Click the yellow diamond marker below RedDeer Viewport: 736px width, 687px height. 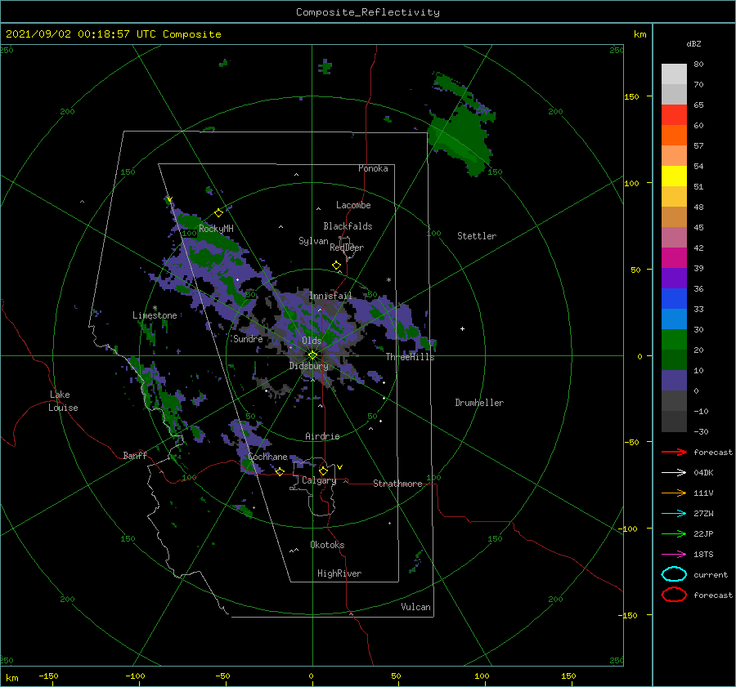tap(337, 265)
